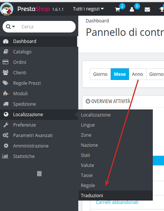Click the Clienti group icon

coord(6,73)
